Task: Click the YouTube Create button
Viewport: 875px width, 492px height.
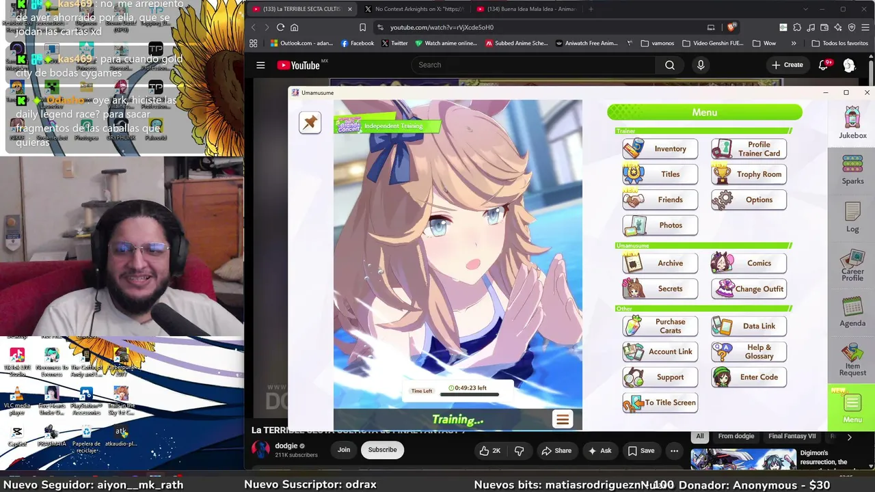Action: coord(787,65)
